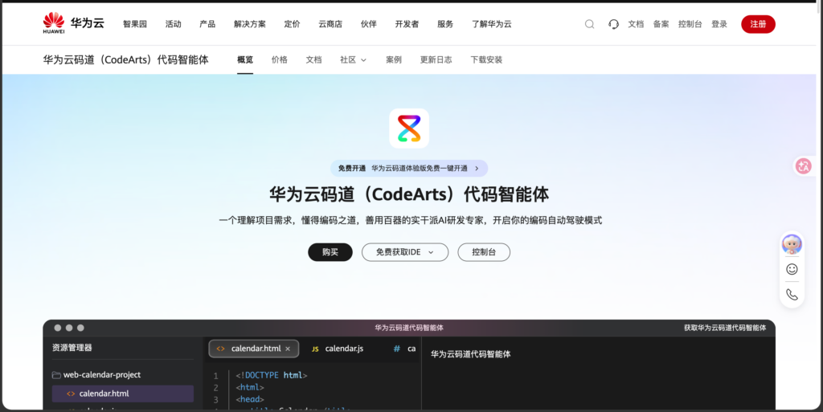Open the pink translate floating icon
Screen dimensions: 823x412
coord(804,166)
